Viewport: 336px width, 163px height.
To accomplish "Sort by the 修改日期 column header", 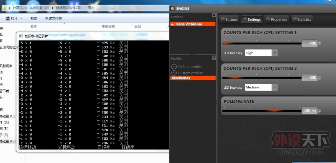I will click(x=108, y=27).
